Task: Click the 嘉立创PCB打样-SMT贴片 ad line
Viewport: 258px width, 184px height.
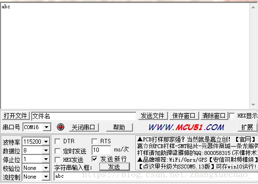Action: [x=197, y=146]
